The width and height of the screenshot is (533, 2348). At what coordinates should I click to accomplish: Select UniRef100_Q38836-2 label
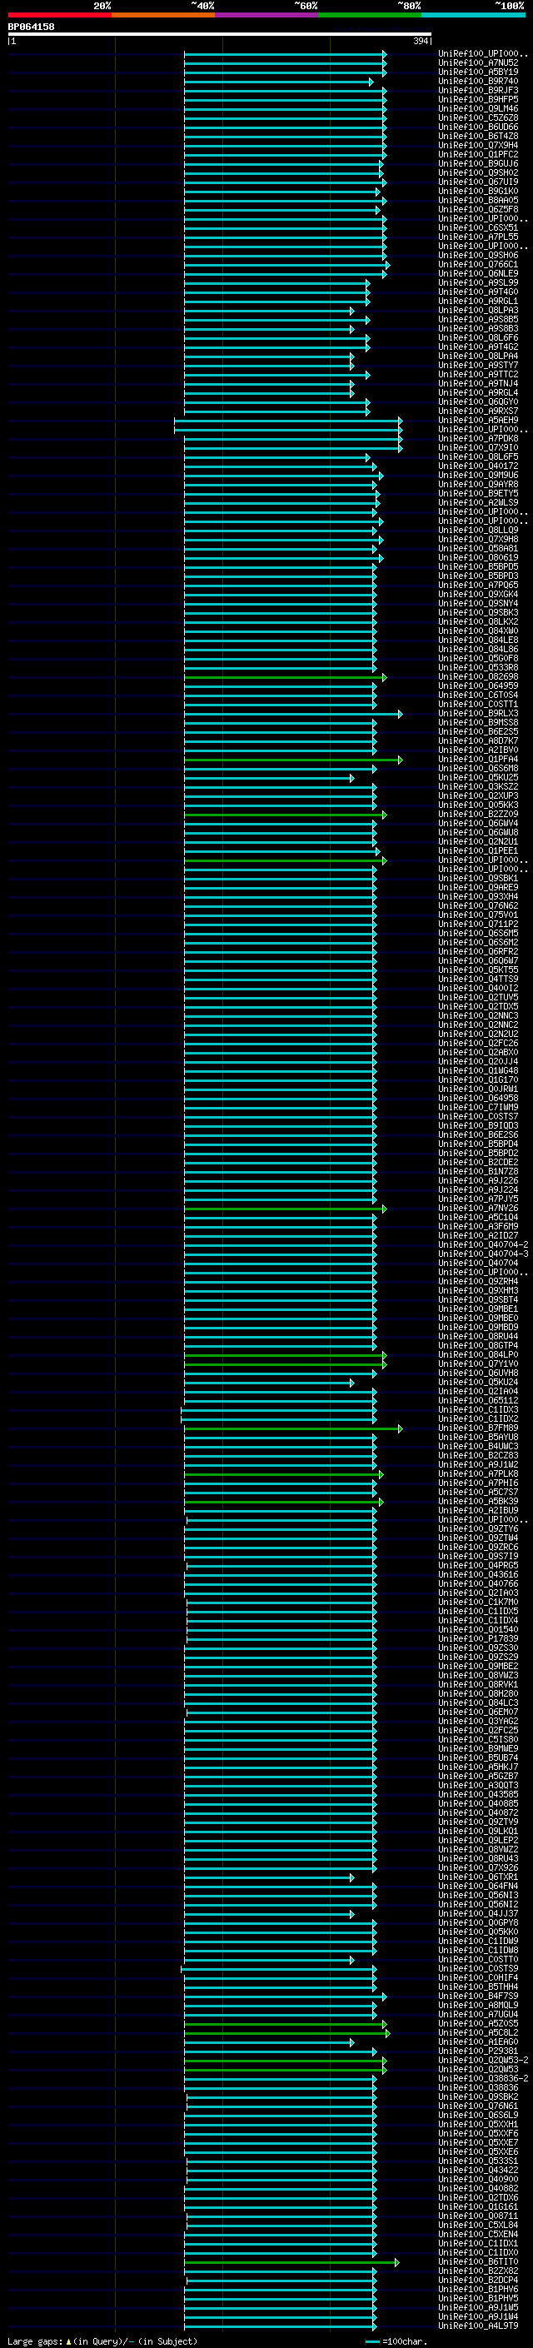tap(483, 2078)
